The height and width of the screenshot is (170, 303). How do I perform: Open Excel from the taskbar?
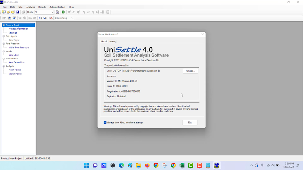point(182,165)
